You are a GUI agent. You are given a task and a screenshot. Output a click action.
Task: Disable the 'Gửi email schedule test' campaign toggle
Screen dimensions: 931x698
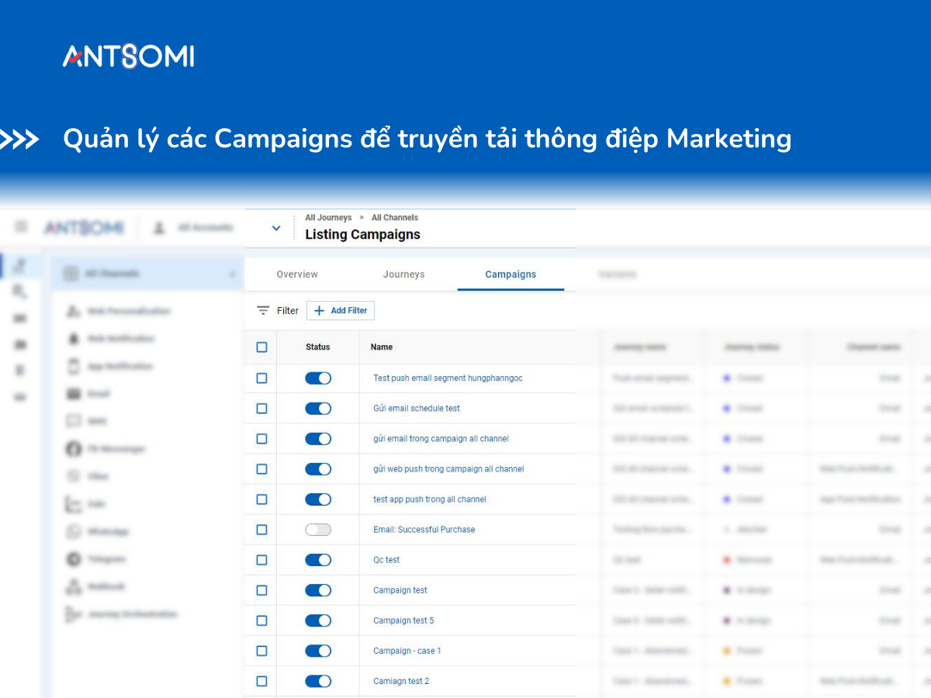click(x=318, y=409)
